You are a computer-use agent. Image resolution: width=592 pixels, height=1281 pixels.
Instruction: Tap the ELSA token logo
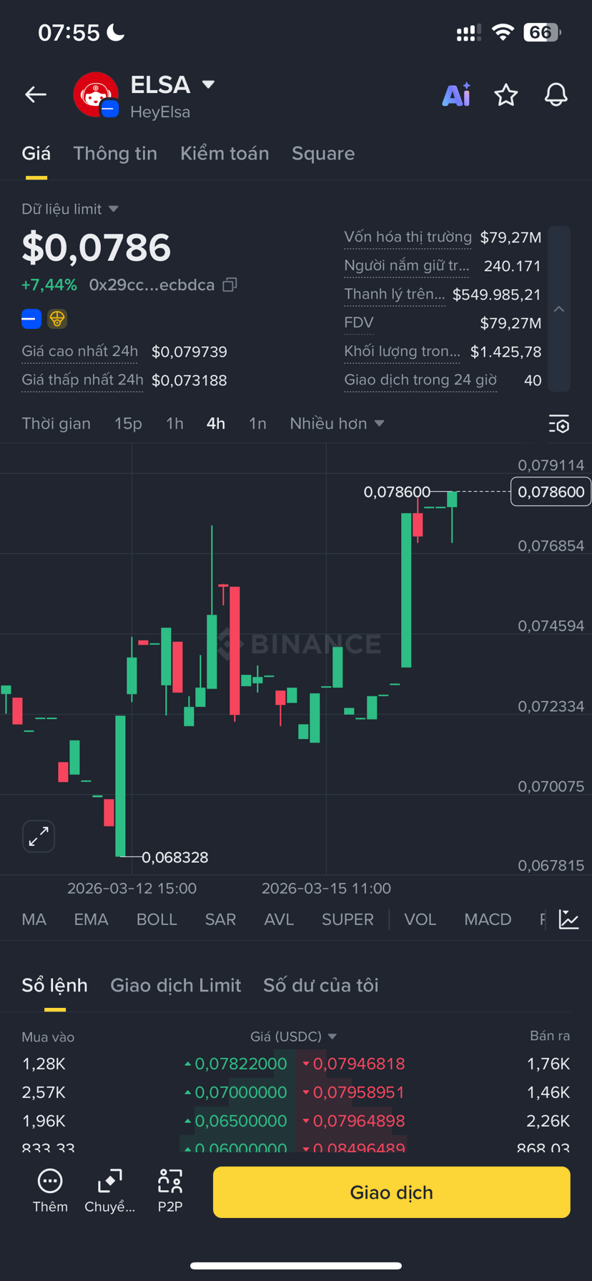pos(96,94)
